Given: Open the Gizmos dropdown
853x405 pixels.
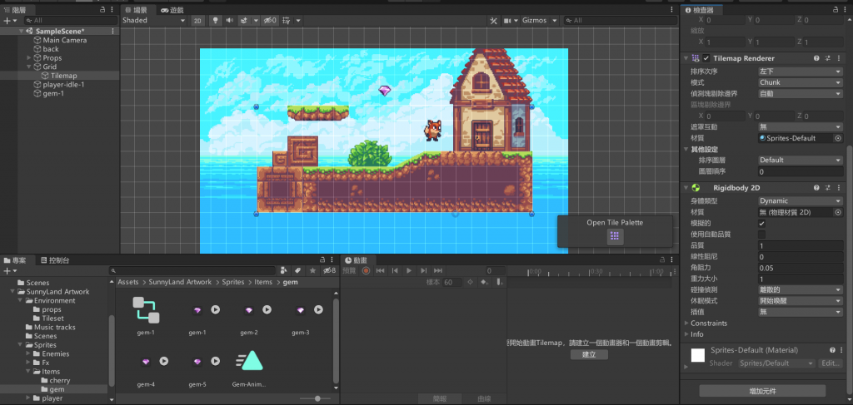Looking at the screenshot, I should [540, 20].
